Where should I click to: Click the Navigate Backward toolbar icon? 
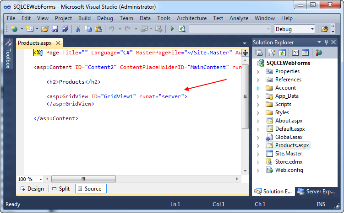[144, 29]
